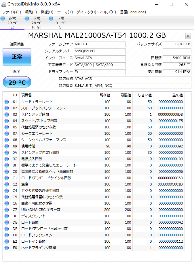This screenshot has width=194, height=264.
Task: Select the E: disk status orb
Action: point(3,18)
